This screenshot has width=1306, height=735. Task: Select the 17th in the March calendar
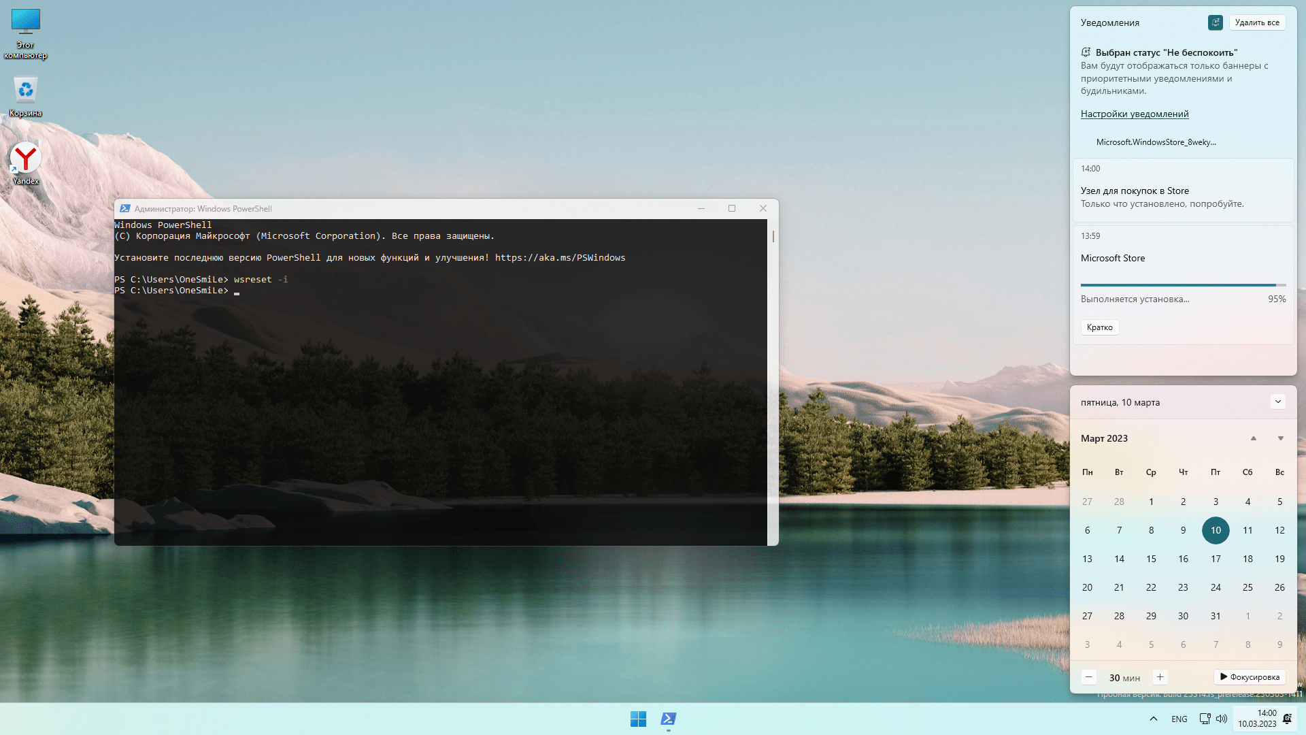point(1215,559)
